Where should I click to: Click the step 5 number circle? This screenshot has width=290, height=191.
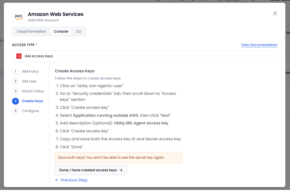(x=16, y=111)
